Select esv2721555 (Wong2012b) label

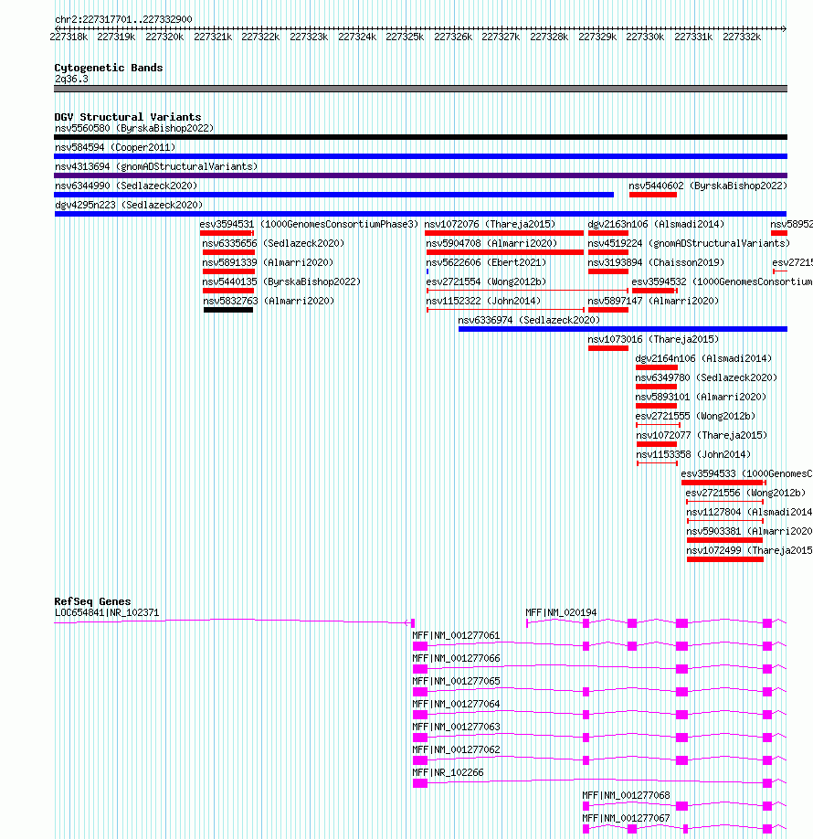point(695,417)
